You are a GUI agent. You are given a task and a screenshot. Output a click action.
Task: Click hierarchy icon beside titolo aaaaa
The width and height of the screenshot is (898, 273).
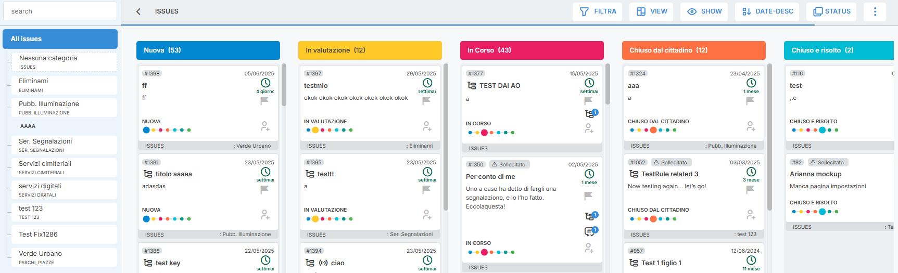(148, 174)
